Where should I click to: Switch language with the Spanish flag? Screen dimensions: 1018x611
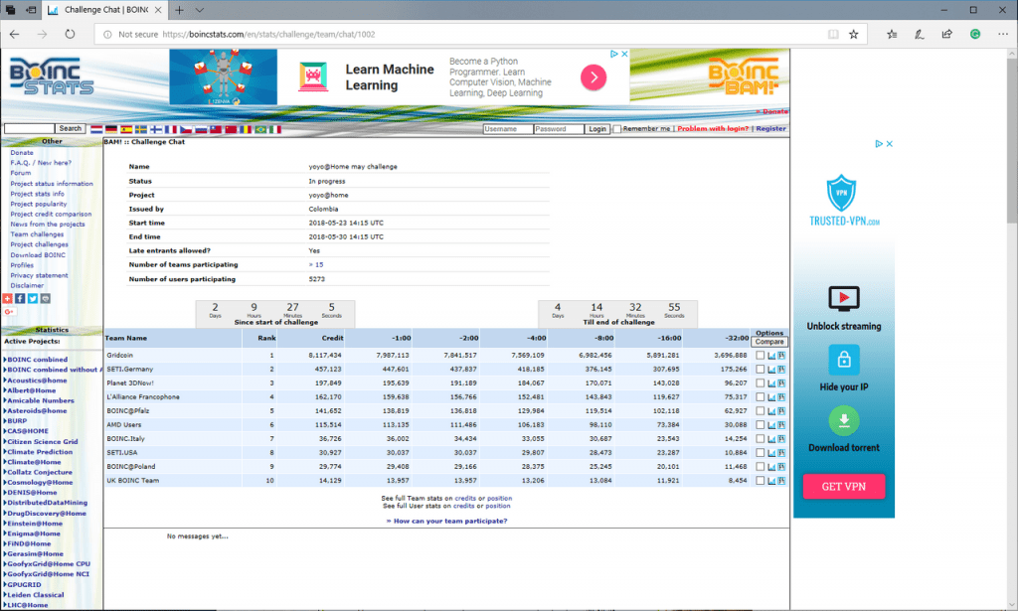(126, 129)
